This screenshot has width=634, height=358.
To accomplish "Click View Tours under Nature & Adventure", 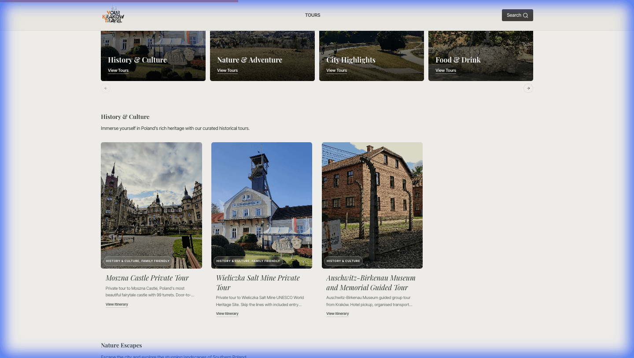I will tap(227, 70).
